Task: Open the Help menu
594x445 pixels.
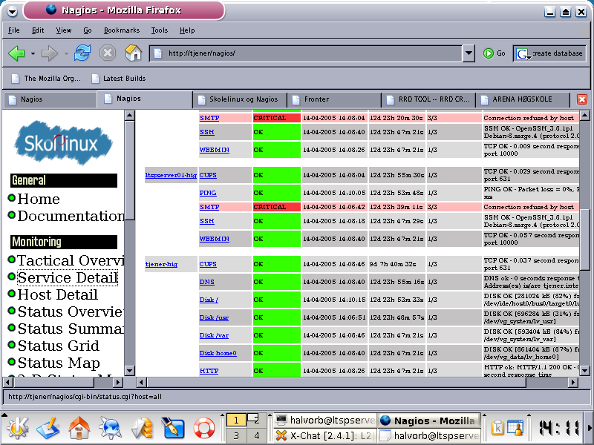Action: [187, 30]
